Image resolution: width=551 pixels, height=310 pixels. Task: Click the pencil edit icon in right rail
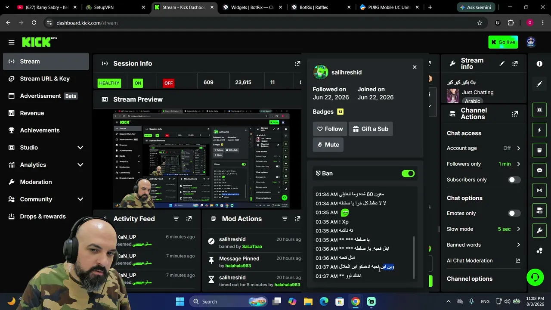[539, 84]
